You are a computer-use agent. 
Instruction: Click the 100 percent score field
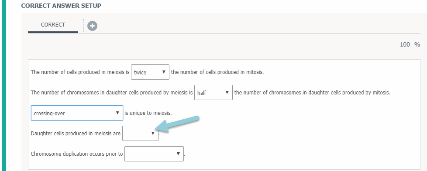(x=405, y=44)
